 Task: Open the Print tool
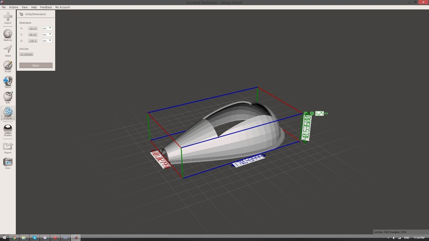pos(8,162)
